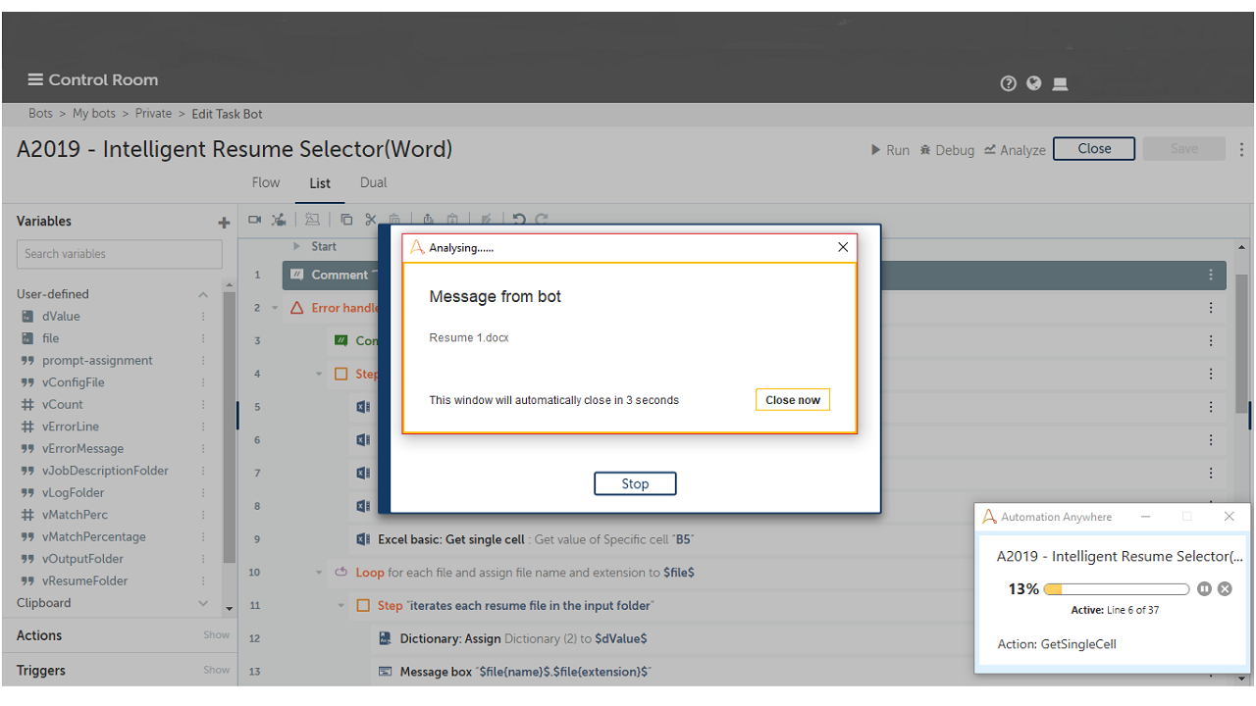Click the Loop icon on line 10
The width and height of the screenshot is (1256, 706).
pyautogui.click(x=341, y=573)
